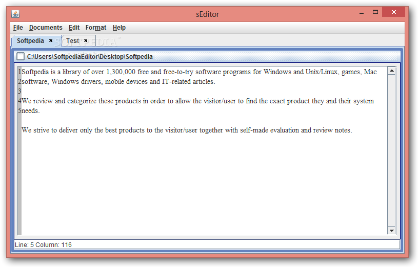Open the Edit menu
Image resolution: width=419 pixels, height=268 pixels.
(x=74, y=28)
